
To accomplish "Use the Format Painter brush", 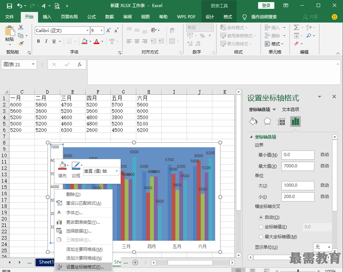I will (x=21, y=44).
